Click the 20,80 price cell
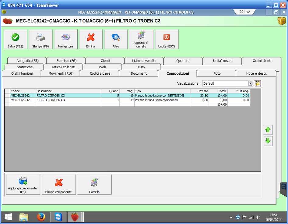 tap(199, 95)
